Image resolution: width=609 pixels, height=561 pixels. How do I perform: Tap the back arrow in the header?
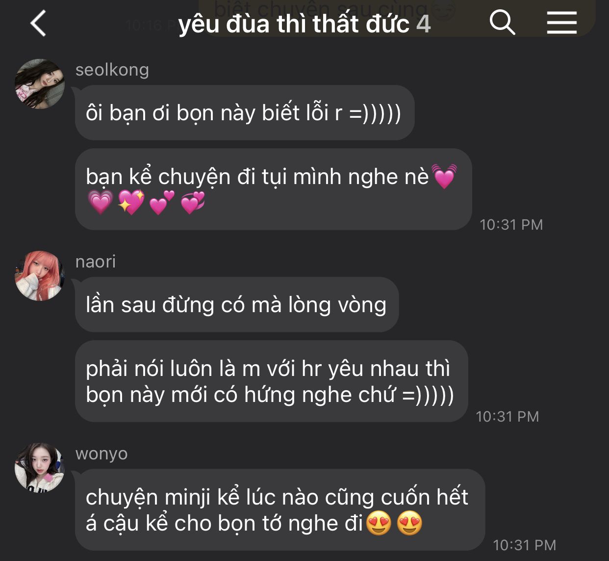coord(38,23)
